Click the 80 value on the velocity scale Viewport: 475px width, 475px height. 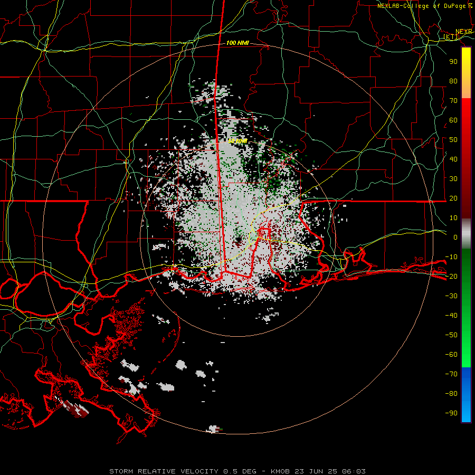[453, 81]
